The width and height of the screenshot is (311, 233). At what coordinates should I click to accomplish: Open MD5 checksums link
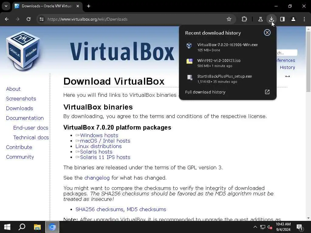(146, 209)
